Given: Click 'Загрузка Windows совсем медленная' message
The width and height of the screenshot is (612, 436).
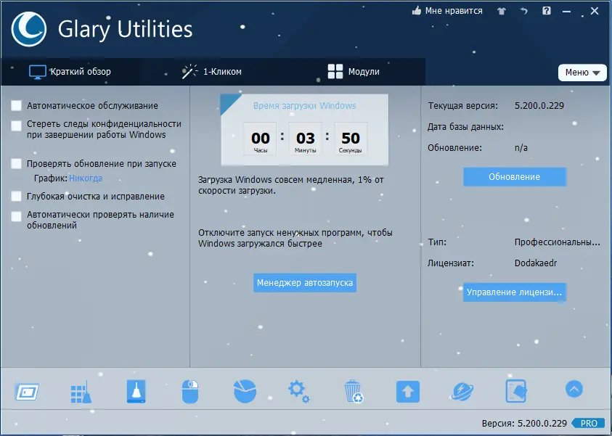Looking at the screenshot, I should (x=291, y=185).
